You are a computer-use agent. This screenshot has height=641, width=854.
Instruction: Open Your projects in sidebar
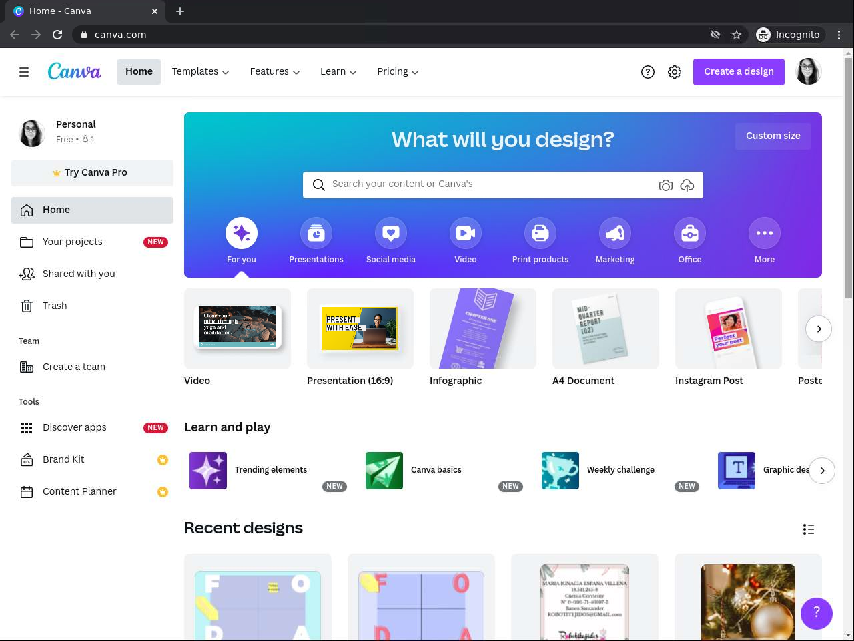[92, 242]
